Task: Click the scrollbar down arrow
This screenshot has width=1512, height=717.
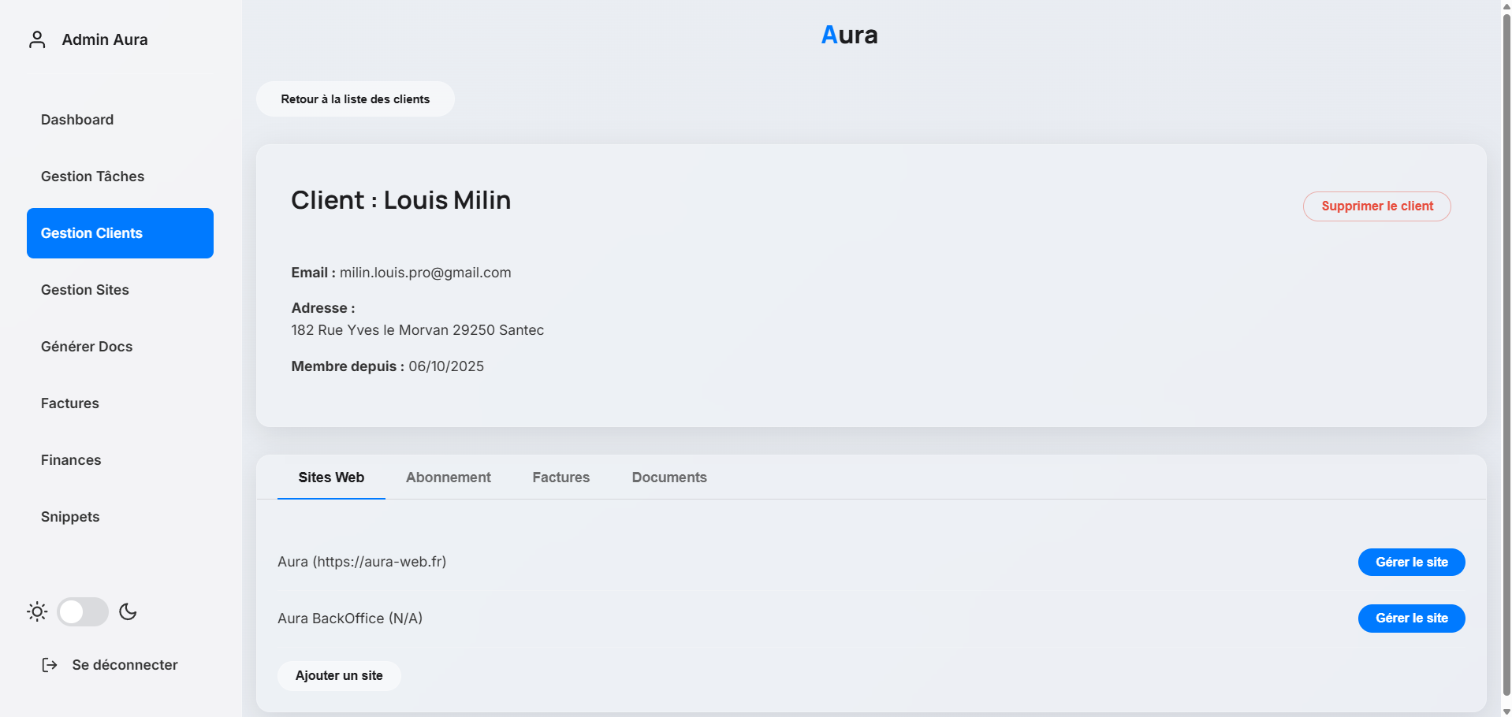Action: point(1504,710)
